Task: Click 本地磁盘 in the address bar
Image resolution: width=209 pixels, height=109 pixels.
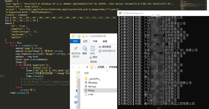Action: tap(113, 67)
